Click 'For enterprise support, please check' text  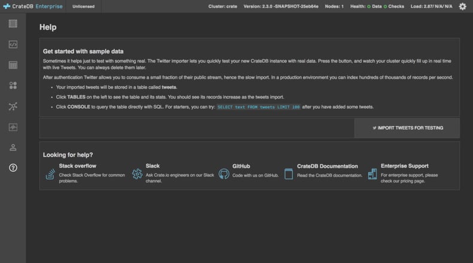coord(409,178)
